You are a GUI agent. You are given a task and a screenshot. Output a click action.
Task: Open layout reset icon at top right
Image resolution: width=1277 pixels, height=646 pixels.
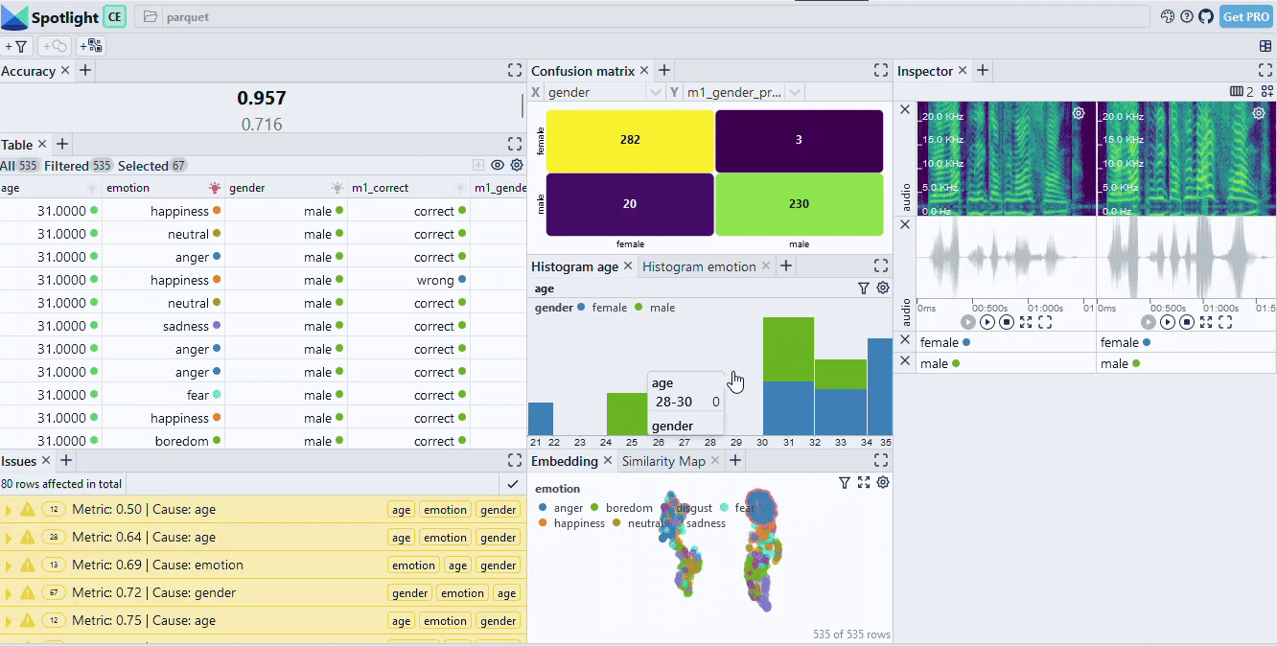1265,46
